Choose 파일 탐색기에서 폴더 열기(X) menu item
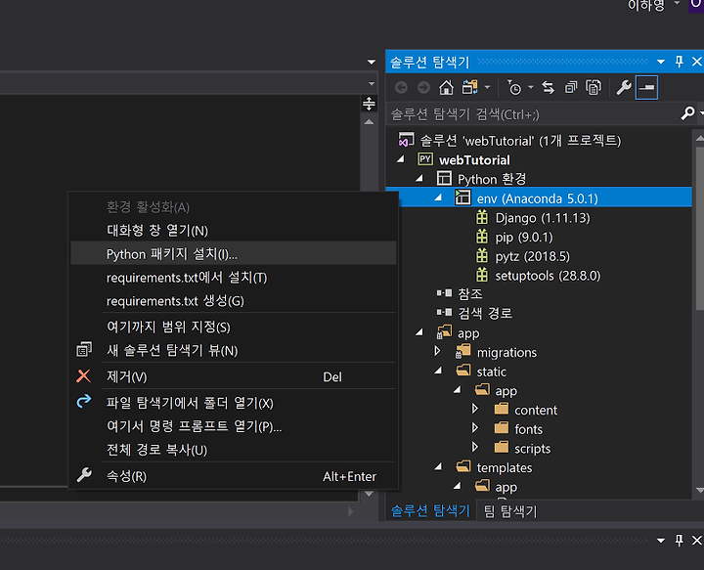This screenshot has width=704, height=570. [234, 403]
